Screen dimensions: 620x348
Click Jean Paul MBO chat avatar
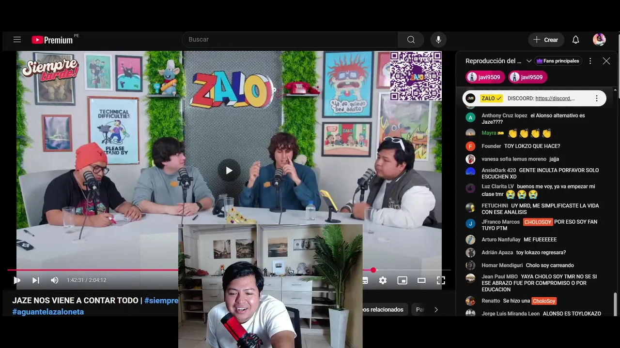470,278
